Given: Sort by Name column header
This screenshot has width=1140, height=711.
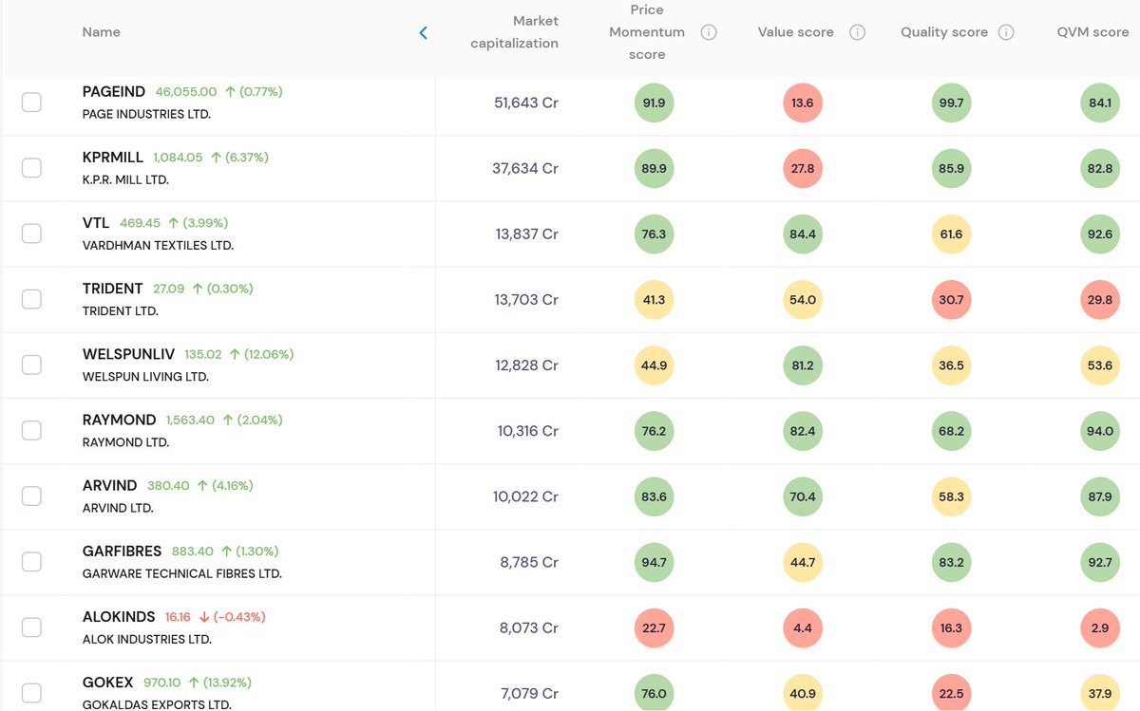Looking at the screenshot, I should click(102, 32).
